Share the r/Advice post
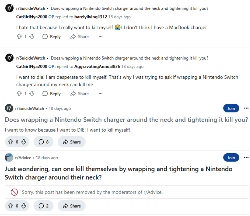The width and height of the screenshot is (250, 216). pyautogui.click(x=72, y=206)
